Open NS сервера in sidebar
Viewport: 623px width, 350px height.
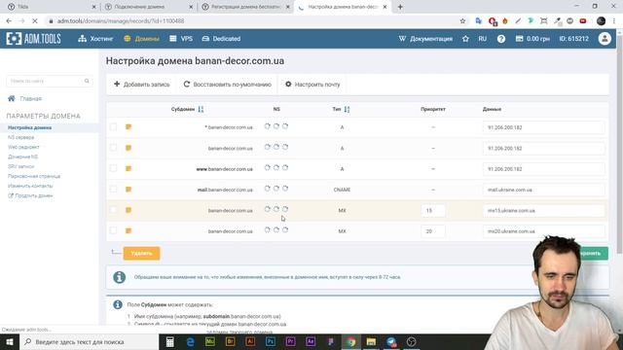click(21, 137)
